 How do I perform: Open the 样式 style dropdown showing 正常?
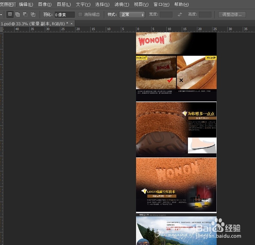click(x=132, y=15)
